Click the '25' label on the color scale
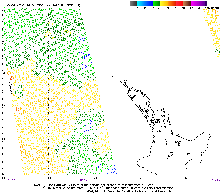The height and width of the screenshot is (193, 220). click(168, 8)
